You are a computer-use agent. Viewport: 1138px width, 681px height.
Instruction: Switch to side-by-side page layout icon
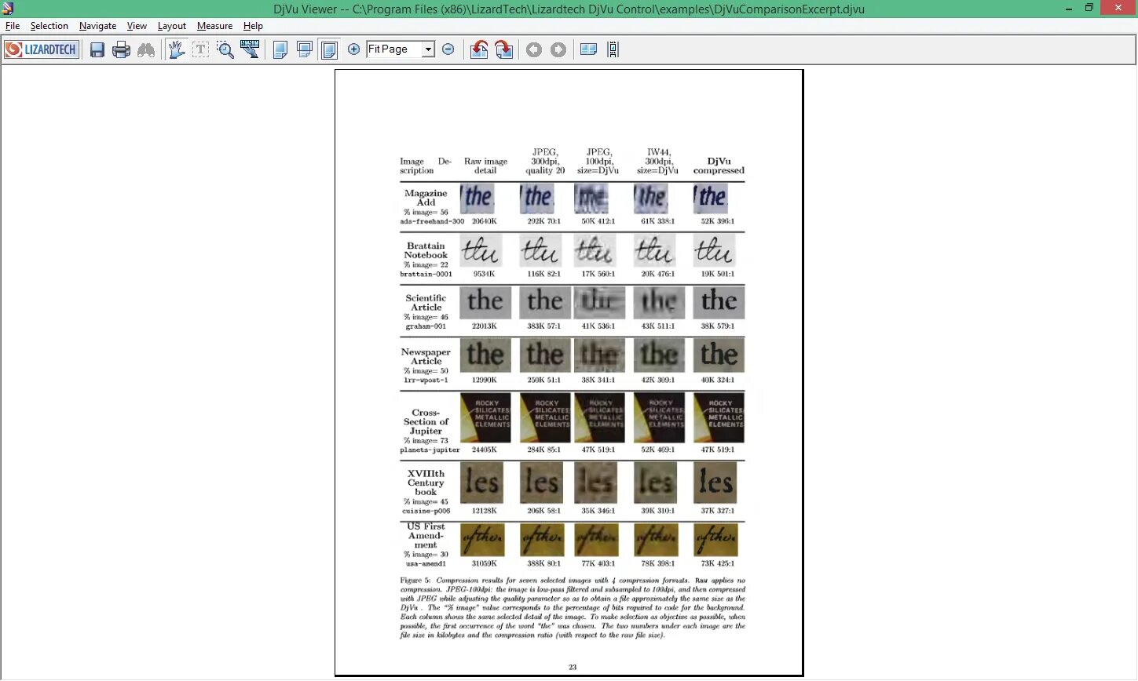tap(330, 50)
